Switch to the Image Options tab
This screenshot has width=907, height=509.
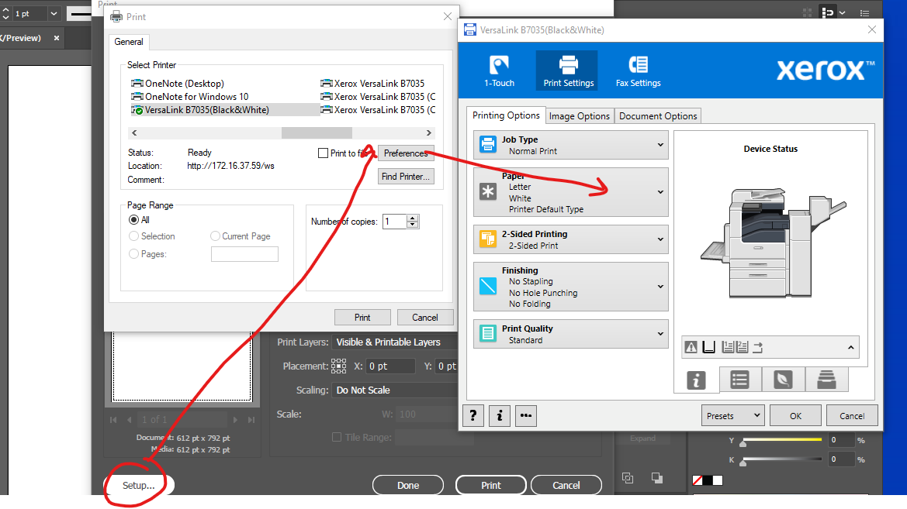pyautogui.click(x=580, y=115)
